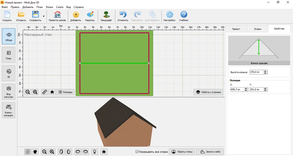
Task: Select the hand pan tool in 3D view
Action: coord(35,152)
